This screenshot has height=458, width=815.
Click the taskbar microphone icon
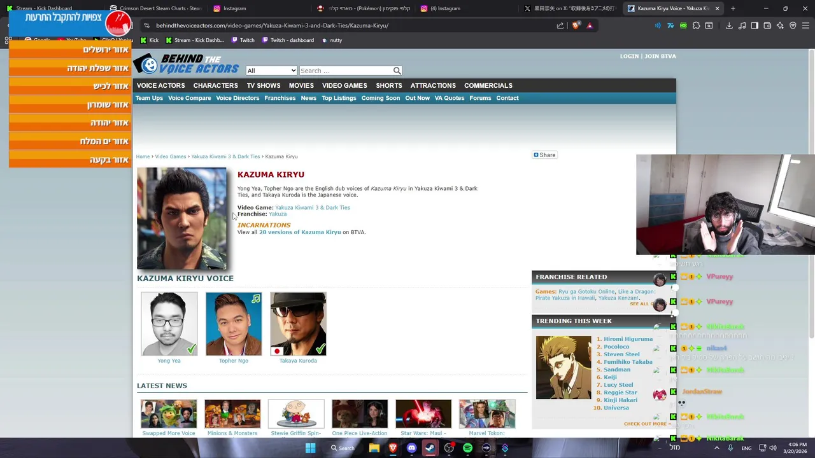pos(730,448)
